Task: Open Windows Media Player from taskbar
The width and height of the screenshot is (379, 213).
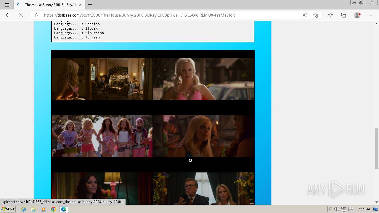Action: (x=44, y=209)
